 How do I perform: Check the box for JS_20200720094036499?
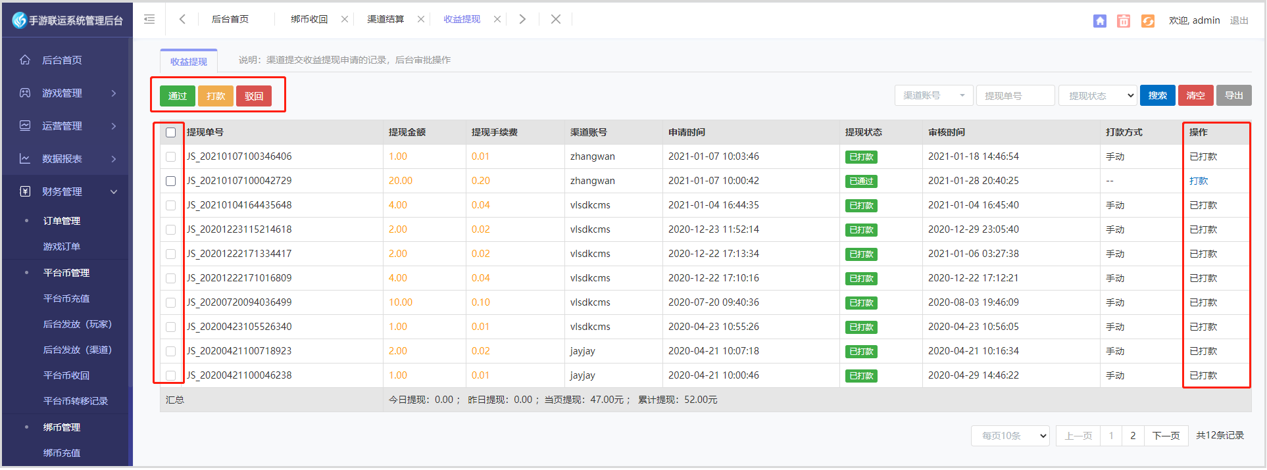[x=171, y=303]
